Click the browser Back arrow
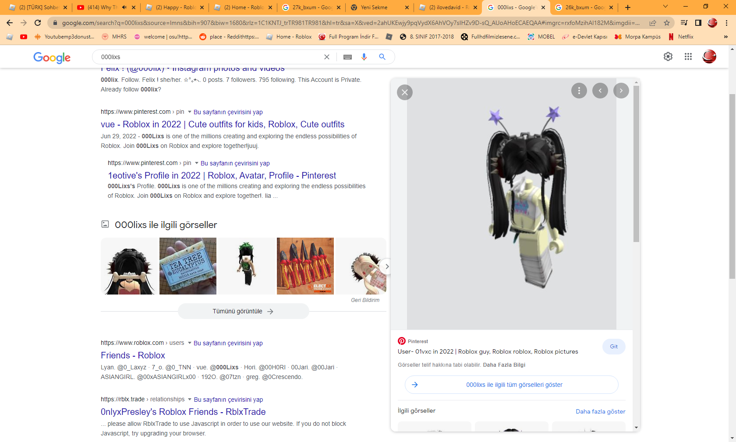 coord(10,23)
